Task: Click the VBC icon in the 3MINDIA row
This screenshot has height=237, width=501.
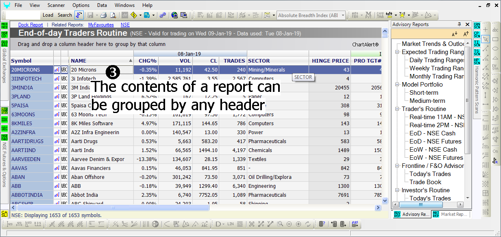Action: coord(64,88)
